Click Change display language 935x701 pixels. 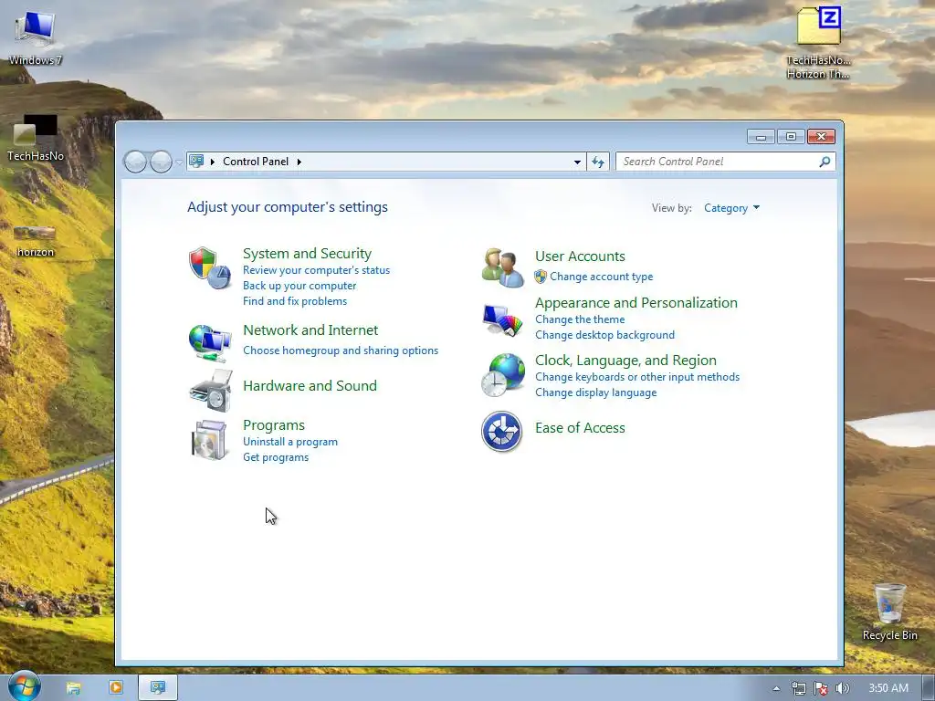pos(595,392)
